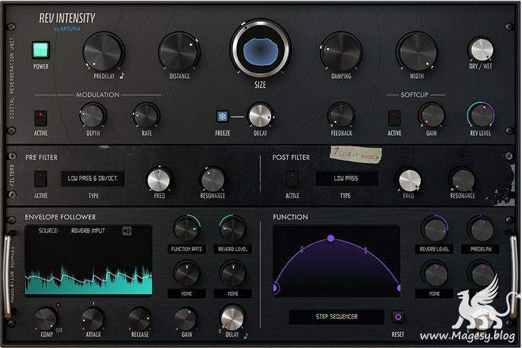Click the Envelope Follower waveform display
522x348 pixels.
coord(88,260)
